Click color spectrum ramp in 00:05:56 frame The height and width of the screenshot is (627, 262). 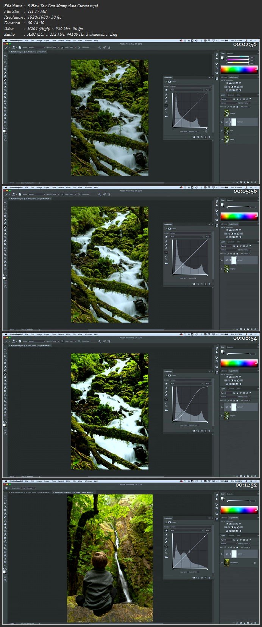[x=239, y=216]
